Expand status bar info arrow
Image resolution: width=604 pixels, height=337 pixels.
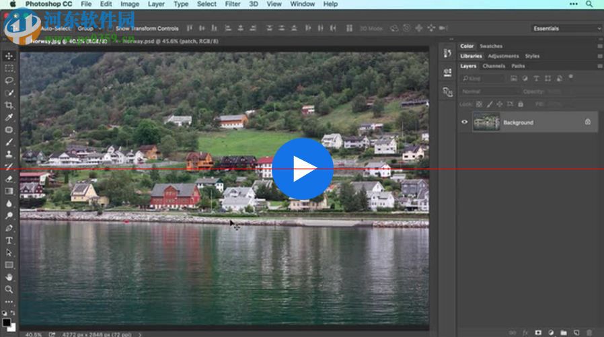(x=140, y=335)
